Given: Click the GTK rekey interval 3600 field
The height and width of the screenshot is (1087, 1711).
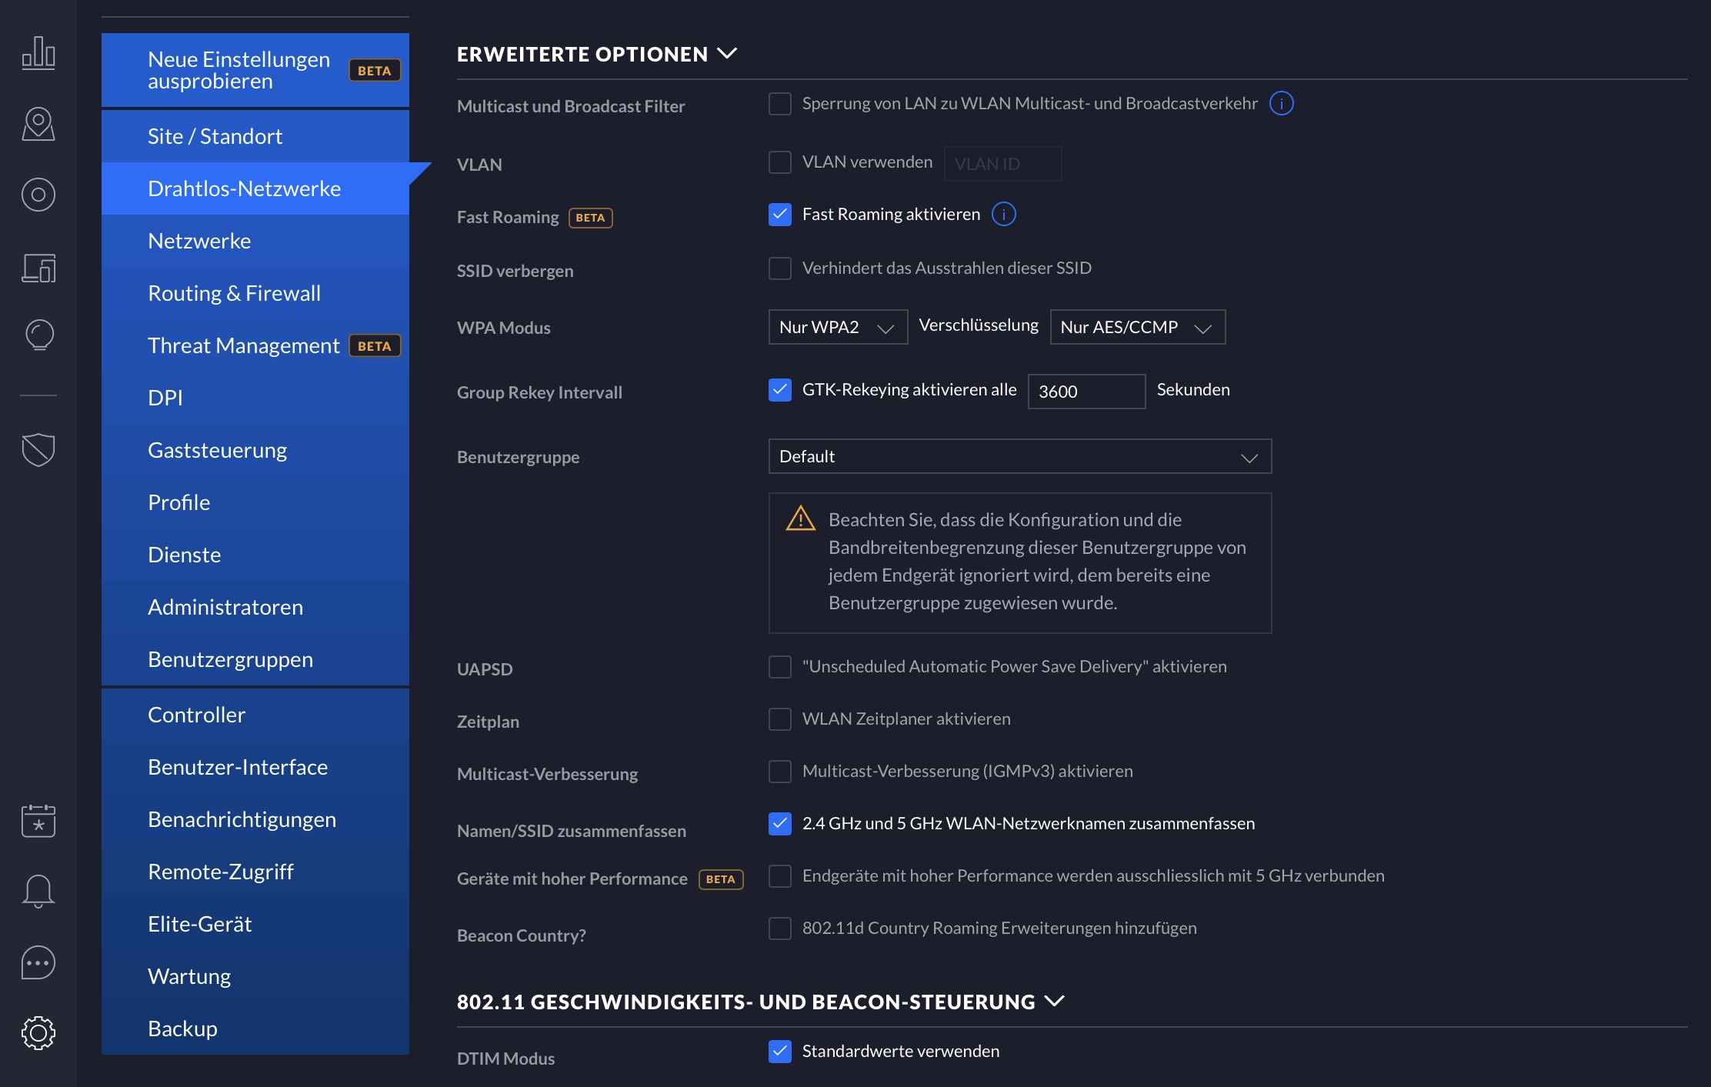Looking at the screenshot, I should 1086,392.
